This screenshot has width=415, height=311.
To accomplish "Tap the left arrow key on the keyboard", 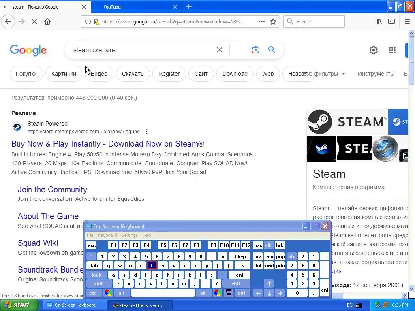I will (x=258, y=293).
